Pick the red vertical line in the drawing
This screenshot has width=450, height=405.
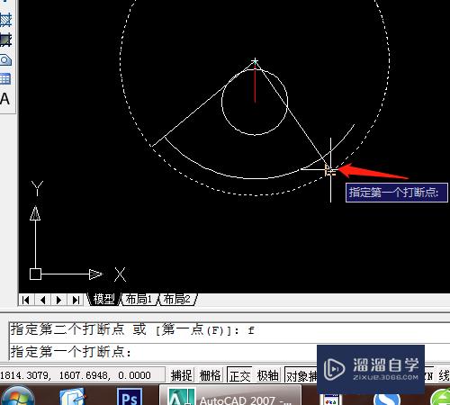pos(255,84)
